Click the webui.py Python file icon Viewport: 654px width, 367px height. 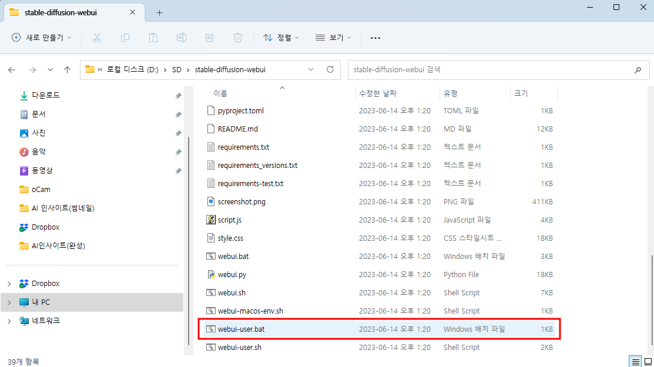coord(211,275)
